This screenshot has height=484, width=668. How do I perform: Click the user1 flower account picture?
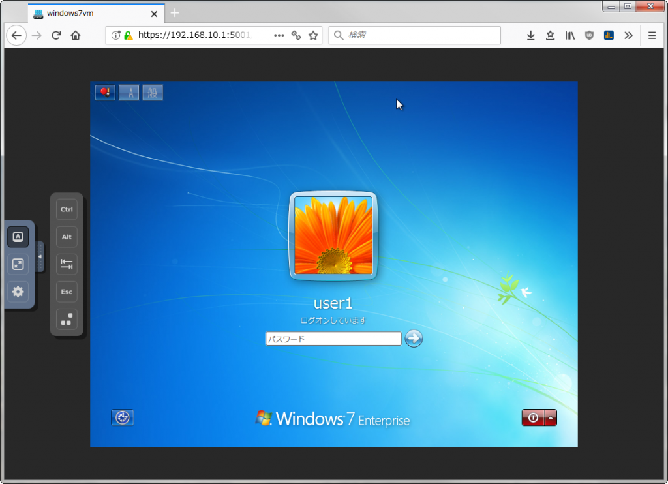click(333, 235)
